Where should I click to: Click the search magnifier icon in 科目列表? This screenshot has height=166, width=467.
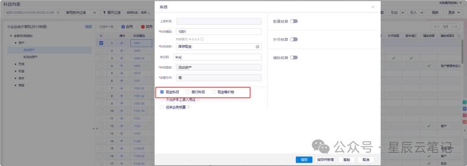pos(58,13)
